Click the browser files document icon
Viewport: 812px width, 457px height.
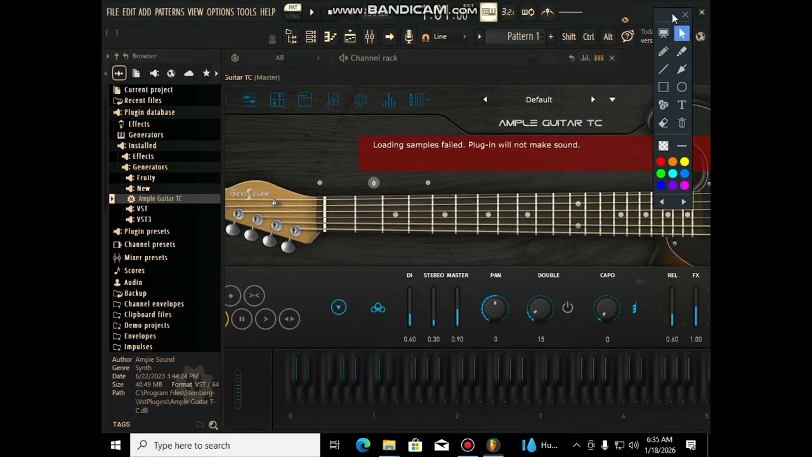136,74
